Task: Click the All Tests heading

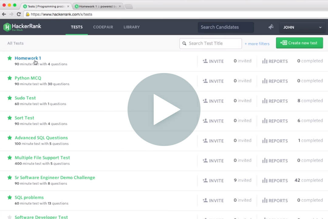Action: point(15,43)
